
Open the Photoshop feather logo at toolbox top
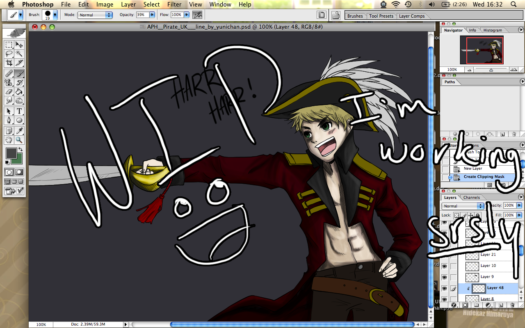[x=14, y=32]
